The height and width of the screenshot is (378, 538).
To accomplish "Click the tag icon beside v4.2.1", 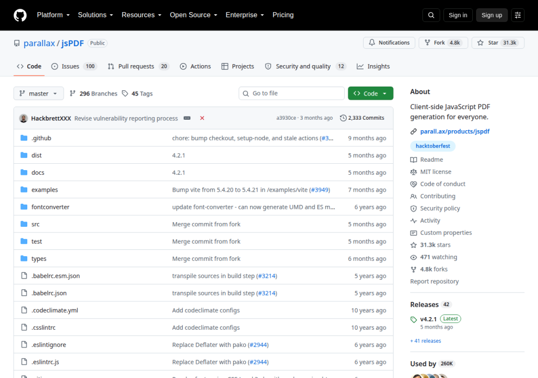I will pyautogui.click(x=413, y=319).
